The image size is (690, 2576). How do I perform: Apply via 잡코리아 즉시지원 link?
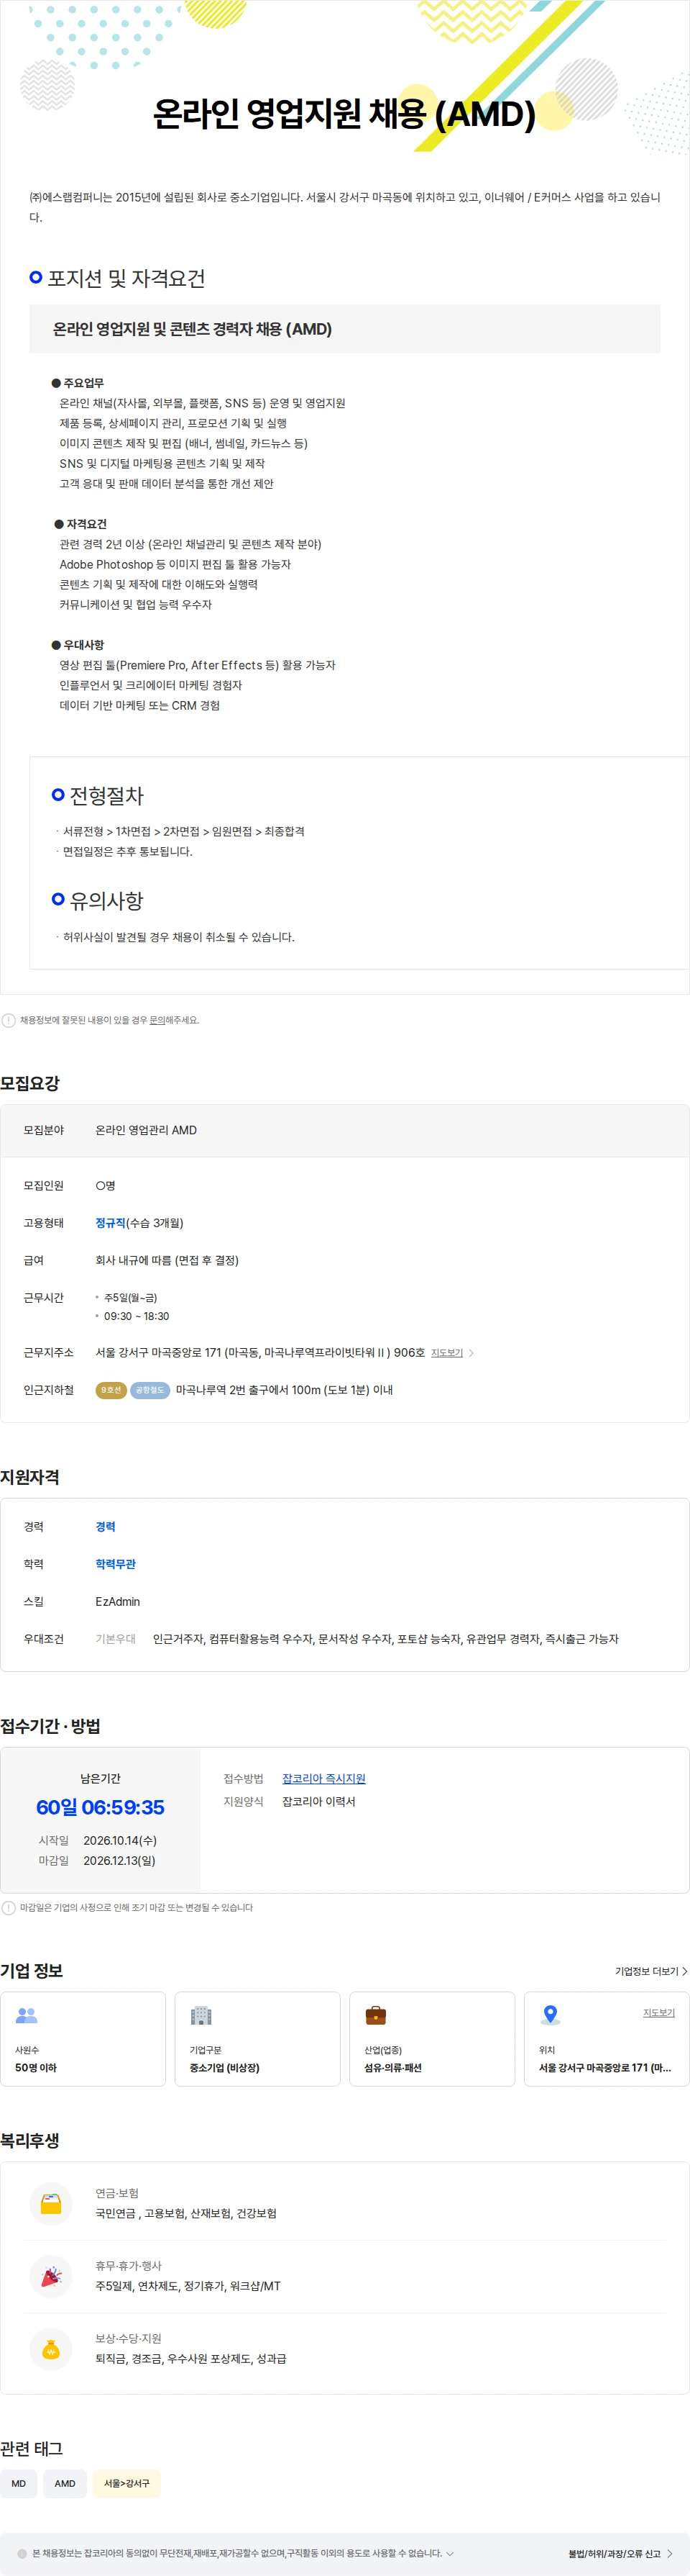[323, 1779]
